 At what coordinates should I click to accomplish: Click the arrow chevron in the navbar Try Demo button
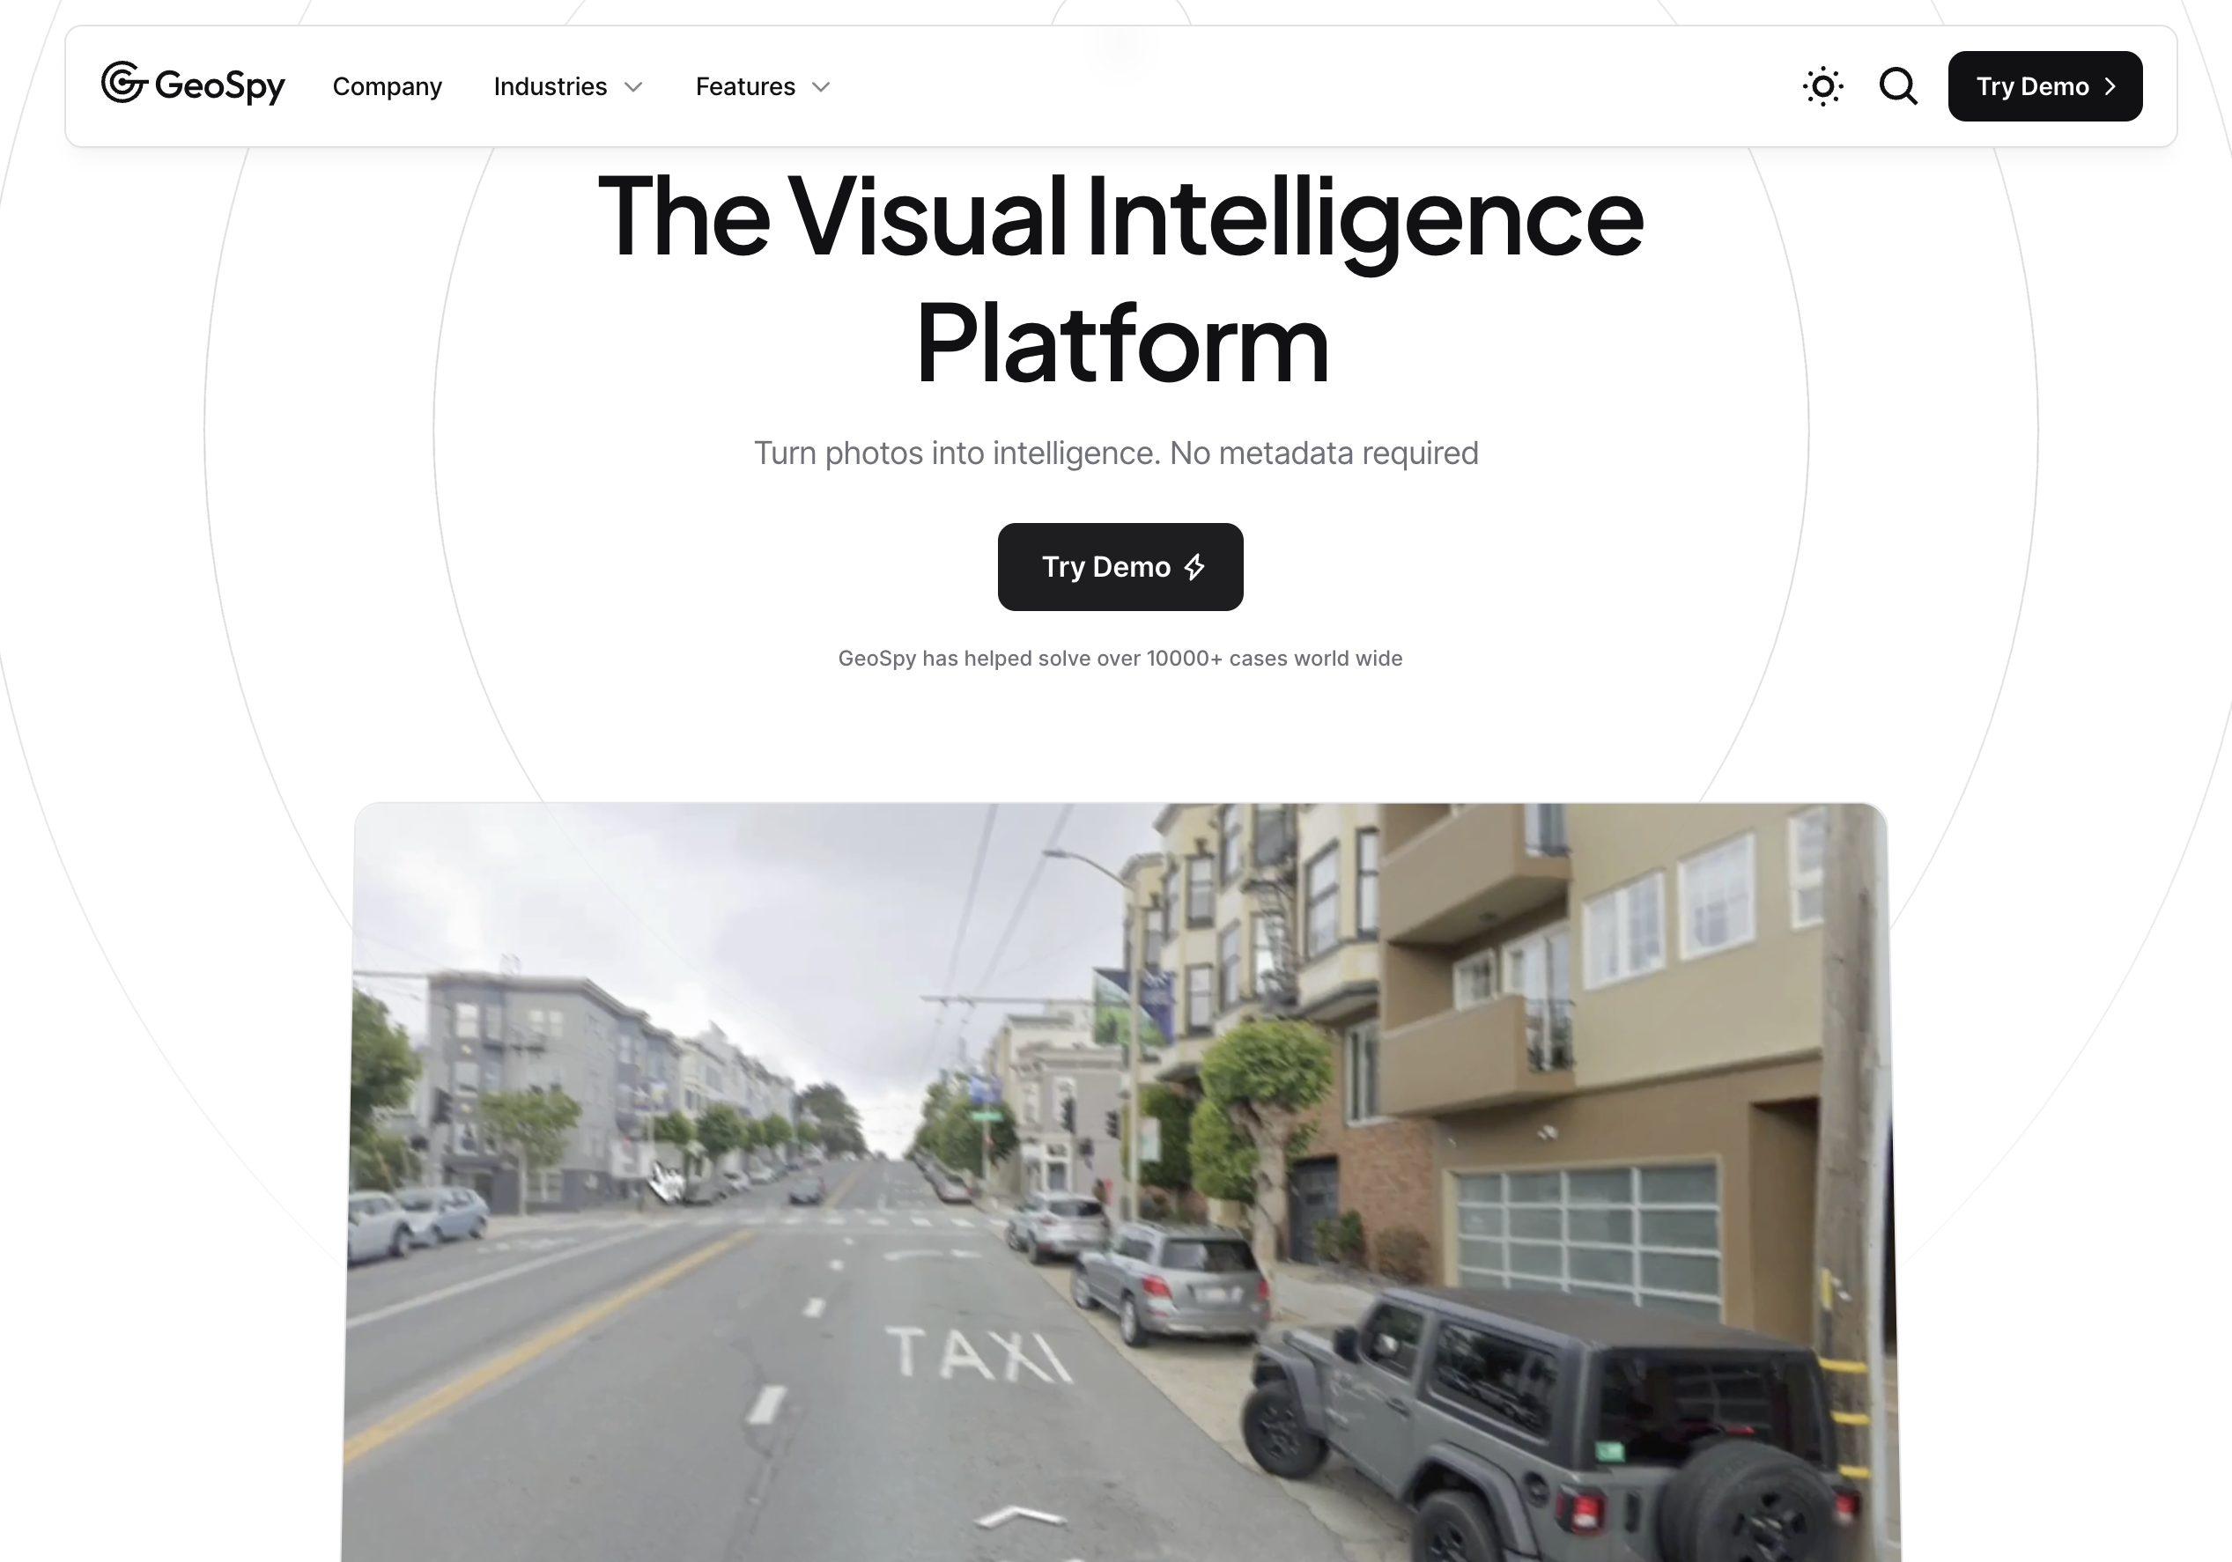click(2110, 86)
